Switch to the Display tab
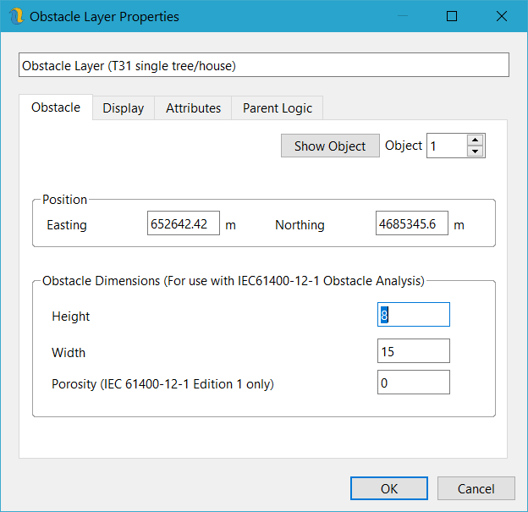This screenshot has height=512, width=528. tap(124, 108)
